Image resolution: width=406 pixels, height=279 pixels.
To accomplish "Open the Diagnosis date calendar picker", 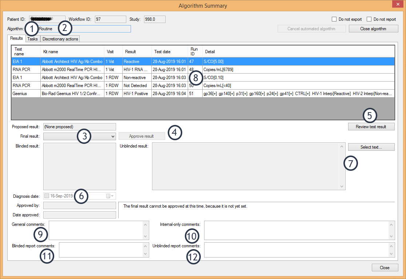I will (110, 196).
